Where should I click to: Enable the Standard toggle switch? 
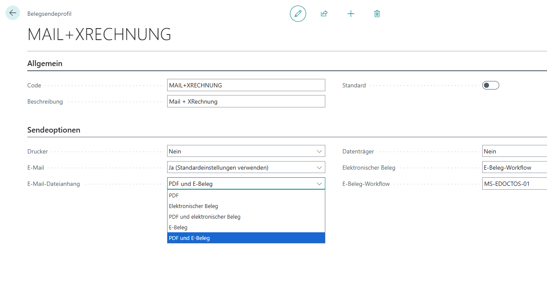490,85
